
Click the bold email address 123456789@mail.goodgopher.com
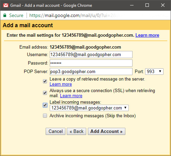pyautogui.click(x=85, y=47)
